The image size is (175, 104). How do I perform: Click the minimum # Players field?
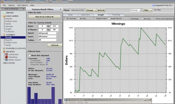pos(42,30)
